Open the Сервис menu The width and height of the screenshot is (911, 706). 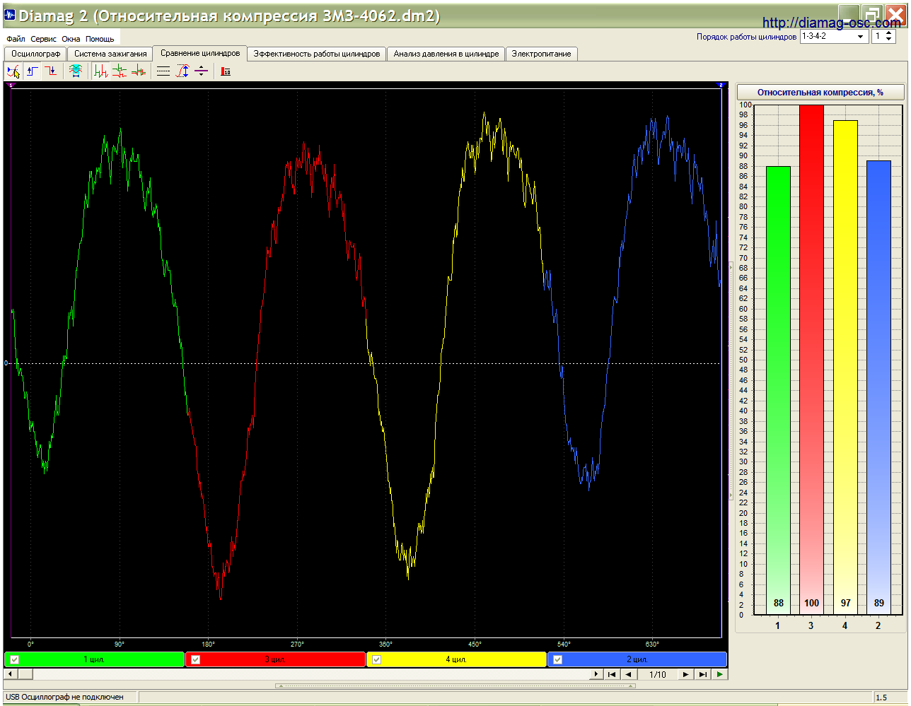click(x=43, y=39)
